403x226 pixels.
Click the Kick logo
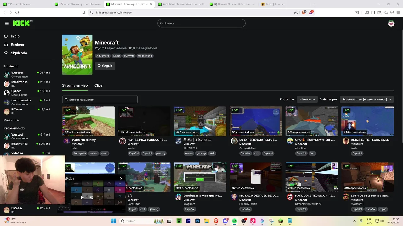pos(23,23)
